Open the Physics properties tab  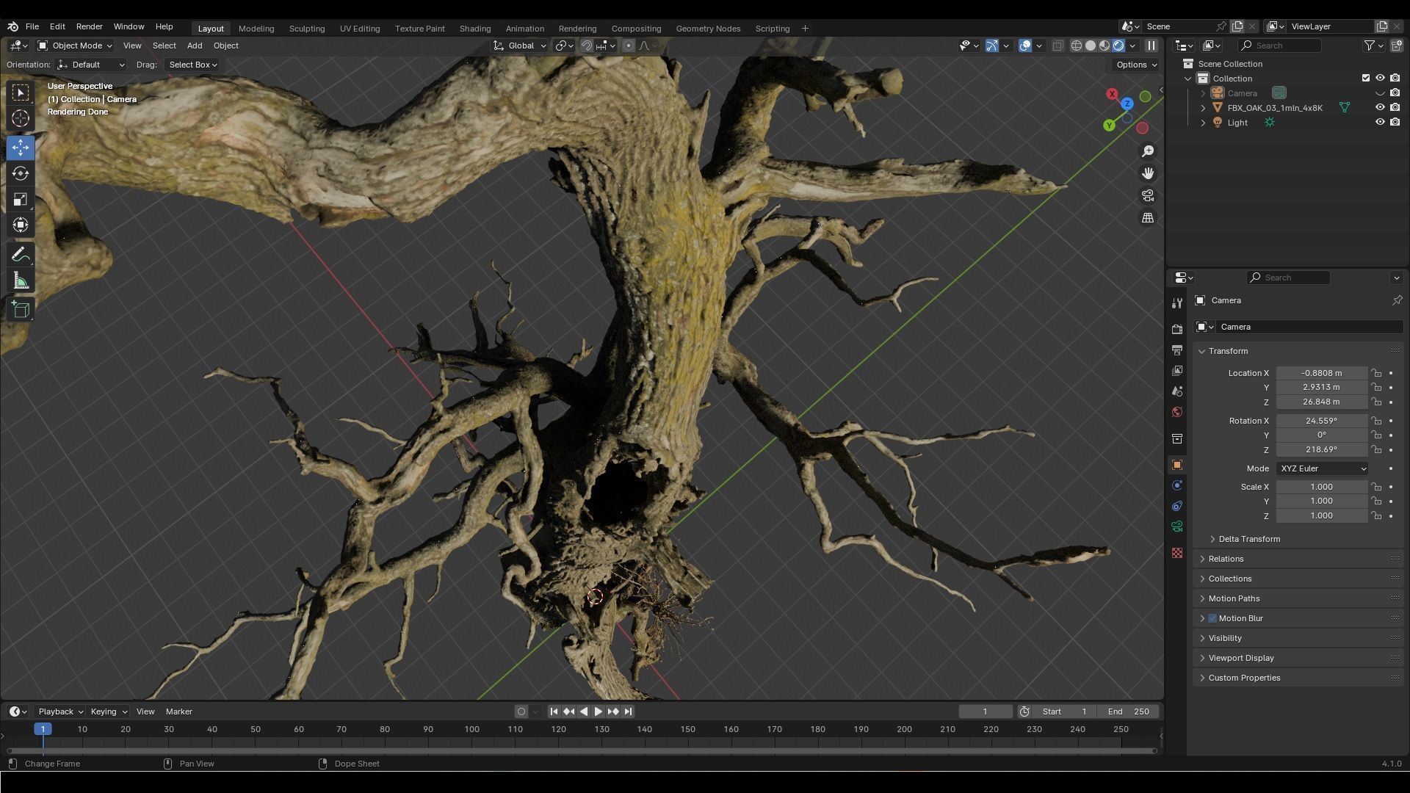(x=1177, y=485)
